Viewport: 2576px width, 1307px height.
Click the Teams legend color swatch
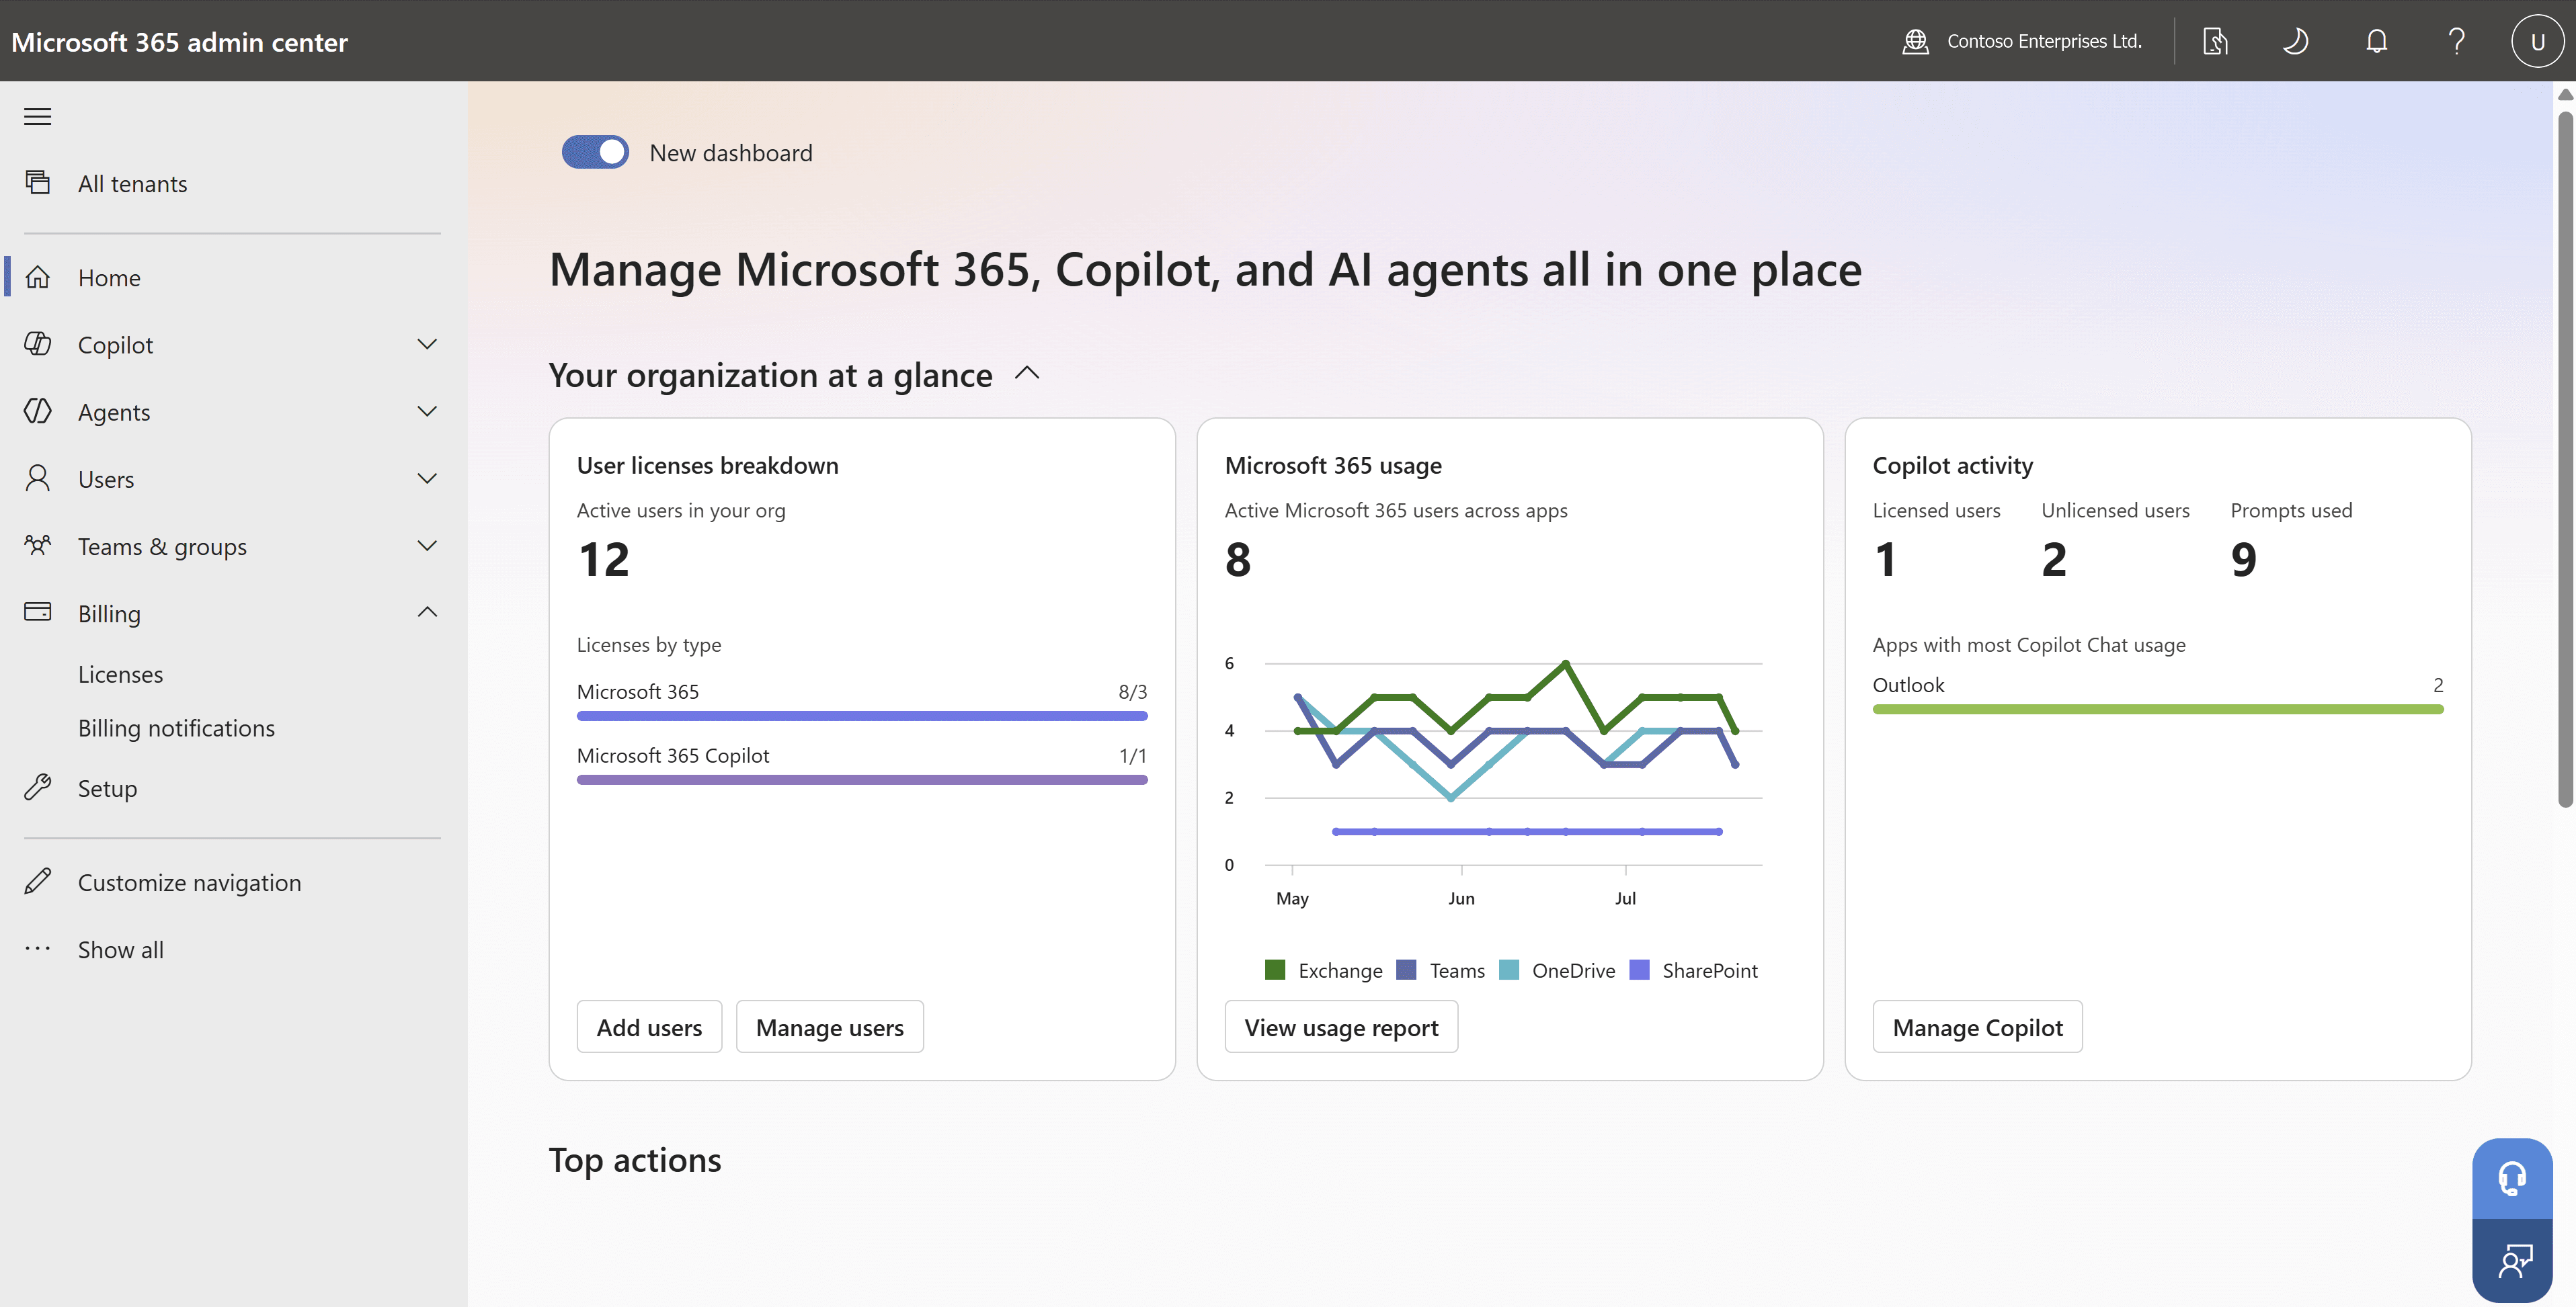tap(1406, 969)
